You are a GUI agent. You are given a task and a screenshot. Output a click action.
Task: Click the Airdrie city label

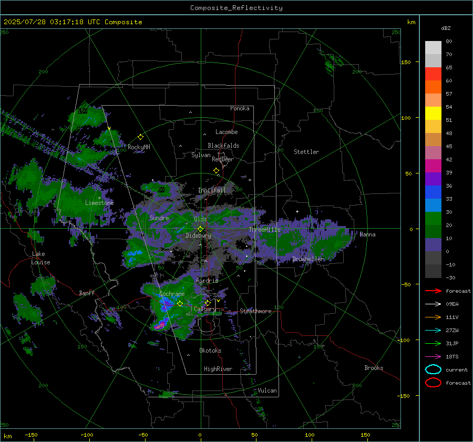[x=207, y=281]
